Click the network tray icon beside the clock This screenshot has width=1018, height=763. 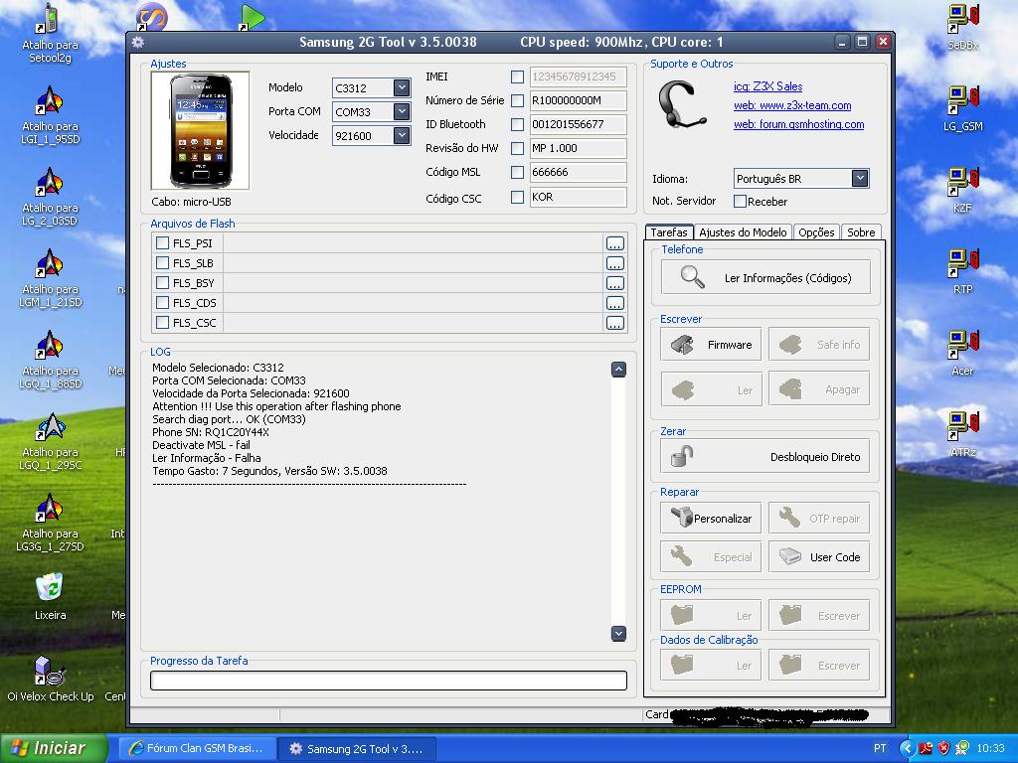tap(961, 748)
